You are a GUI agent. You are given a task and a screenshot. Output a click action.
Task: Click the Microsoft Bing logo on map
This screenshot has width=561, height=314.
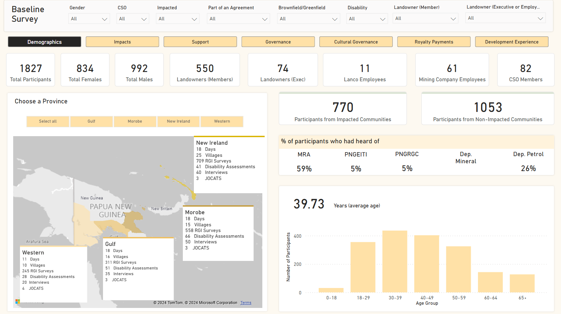pyautogui.click(x=18, y=302)
